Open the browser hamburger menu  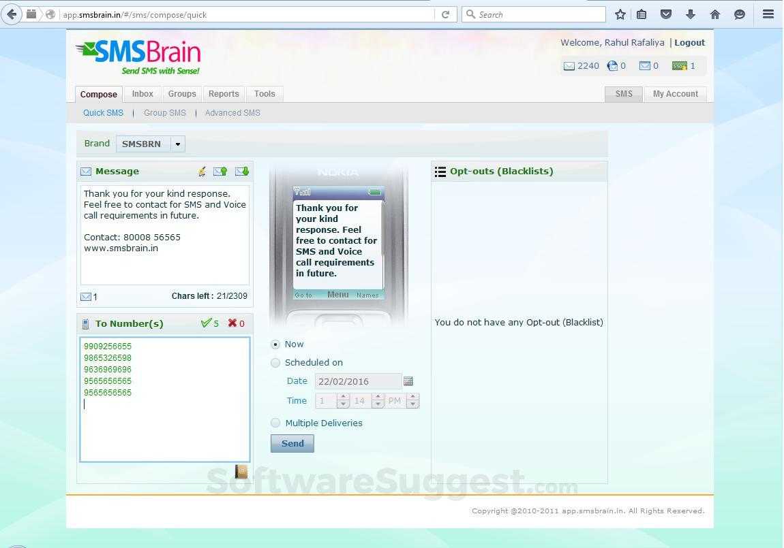coord(768,14)
